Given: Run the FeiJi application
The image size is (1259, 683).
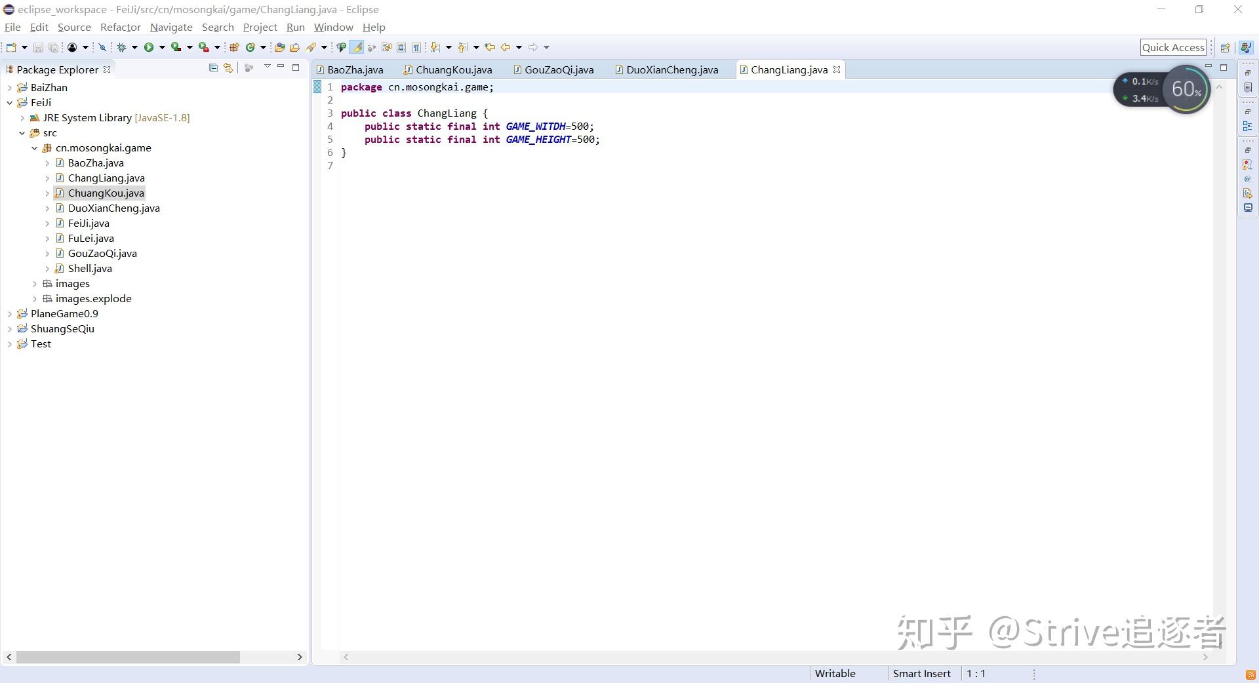Looking at the screenshot, I should point(150,47).
